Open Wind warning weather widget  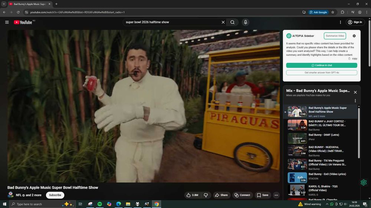coord(309,204)
